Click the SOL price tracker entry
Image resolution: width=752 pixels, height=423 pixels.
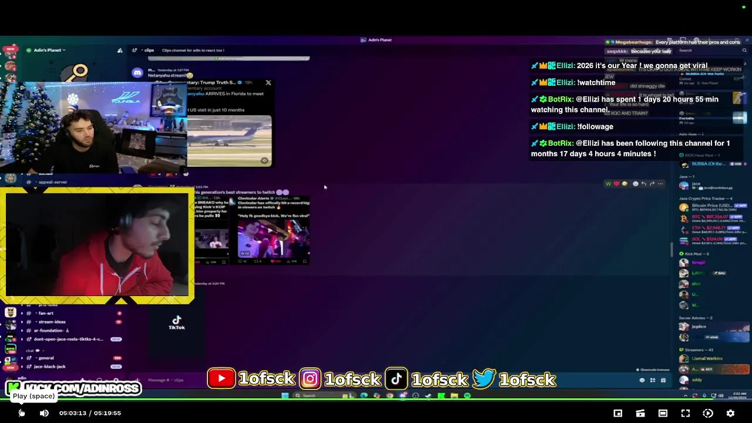coord(714,240)
